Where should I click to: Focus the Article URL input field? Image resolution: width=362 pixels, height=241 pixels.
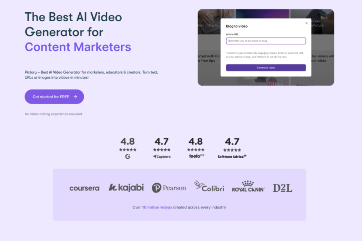pos(266,41)
